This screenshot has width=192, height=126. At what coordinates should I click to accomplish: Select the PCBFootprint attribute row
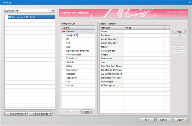click(135, 86)
